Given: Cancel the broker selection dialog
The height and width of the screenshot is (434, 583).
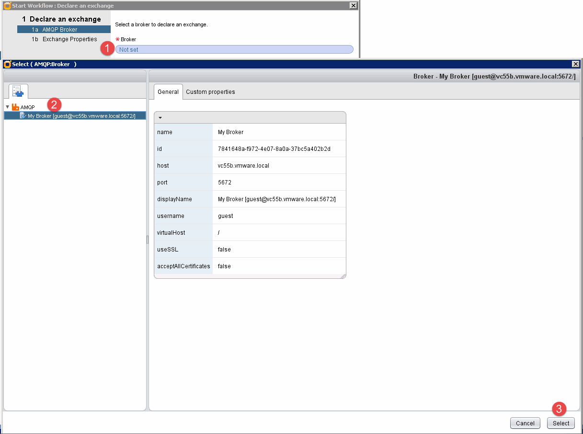Looking at the screenshot, I should pos(525,423).
